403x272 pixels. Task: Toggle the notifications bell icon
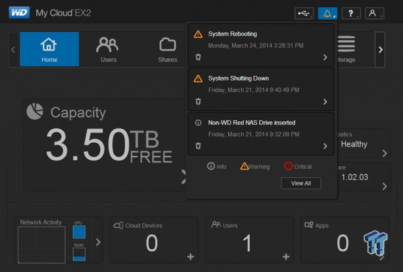(328, 13)
